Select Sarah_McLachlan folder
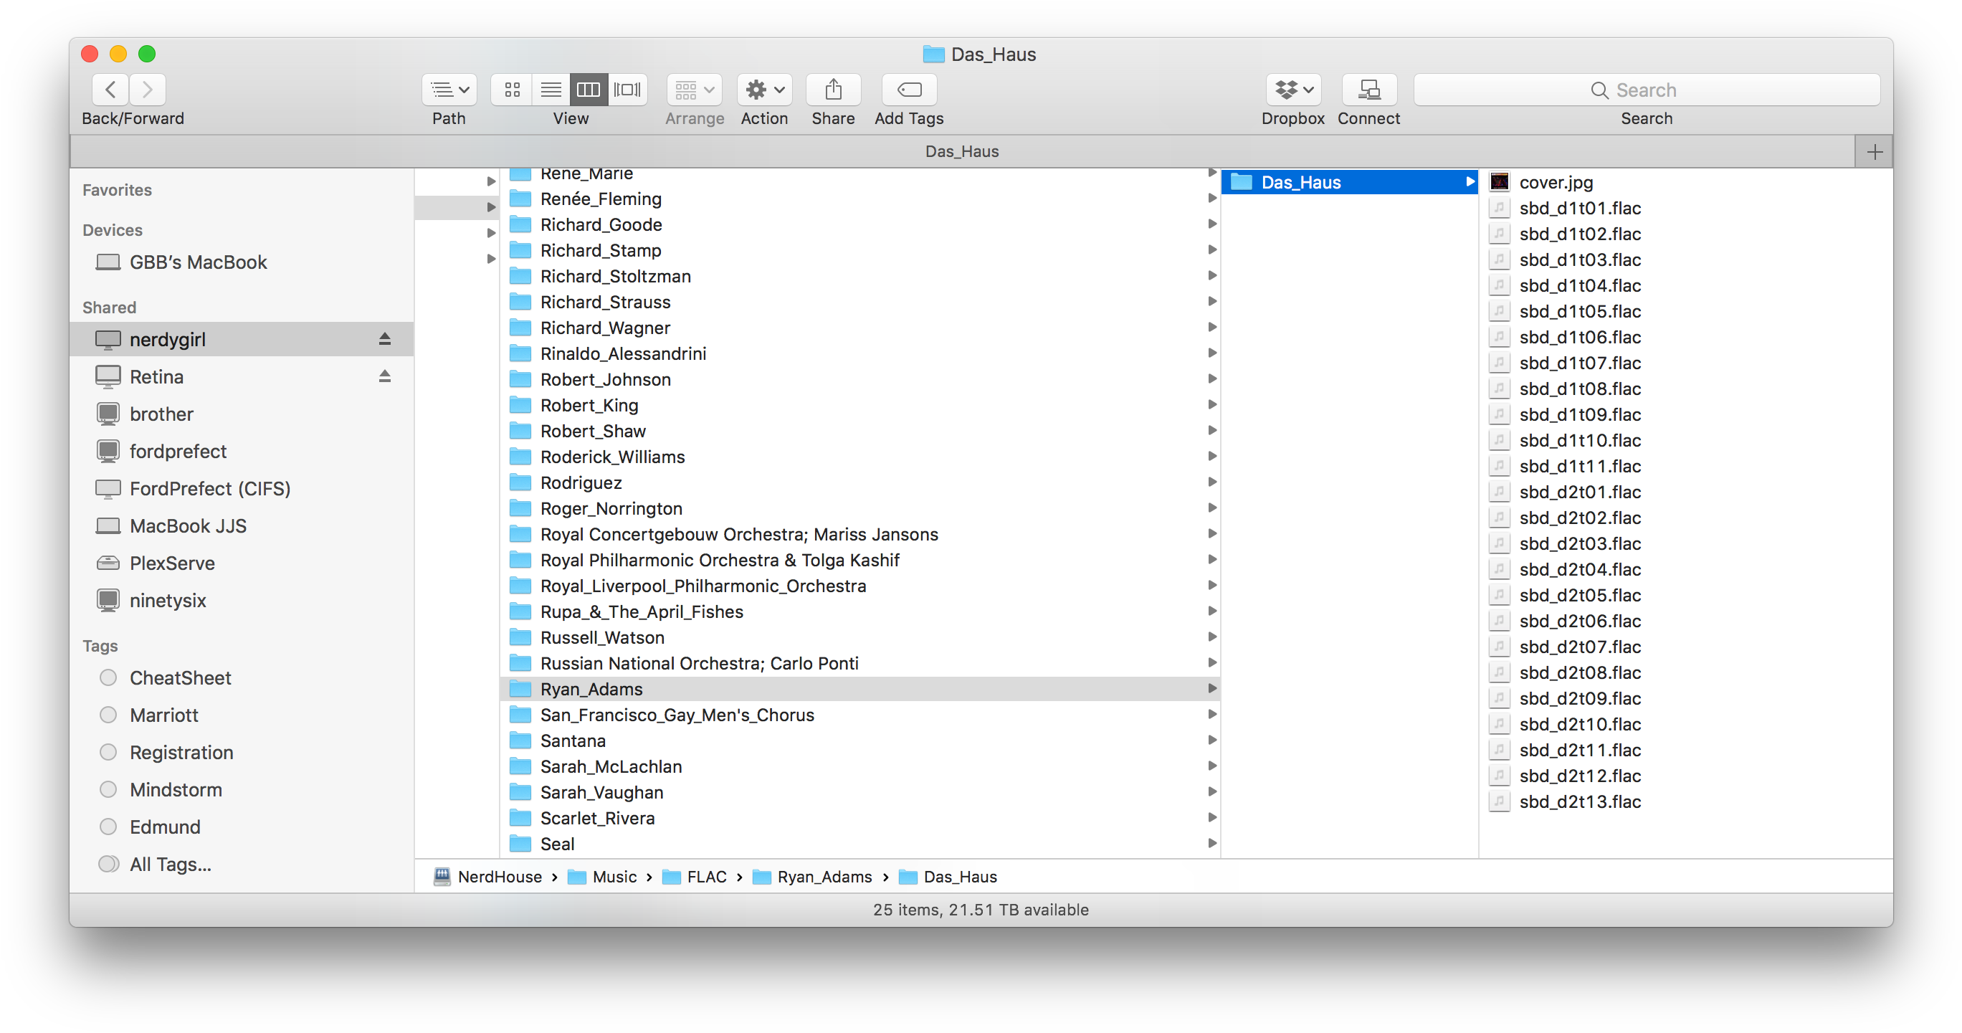This screenshot has height=1033, width=1962. (x=861, y=766)
